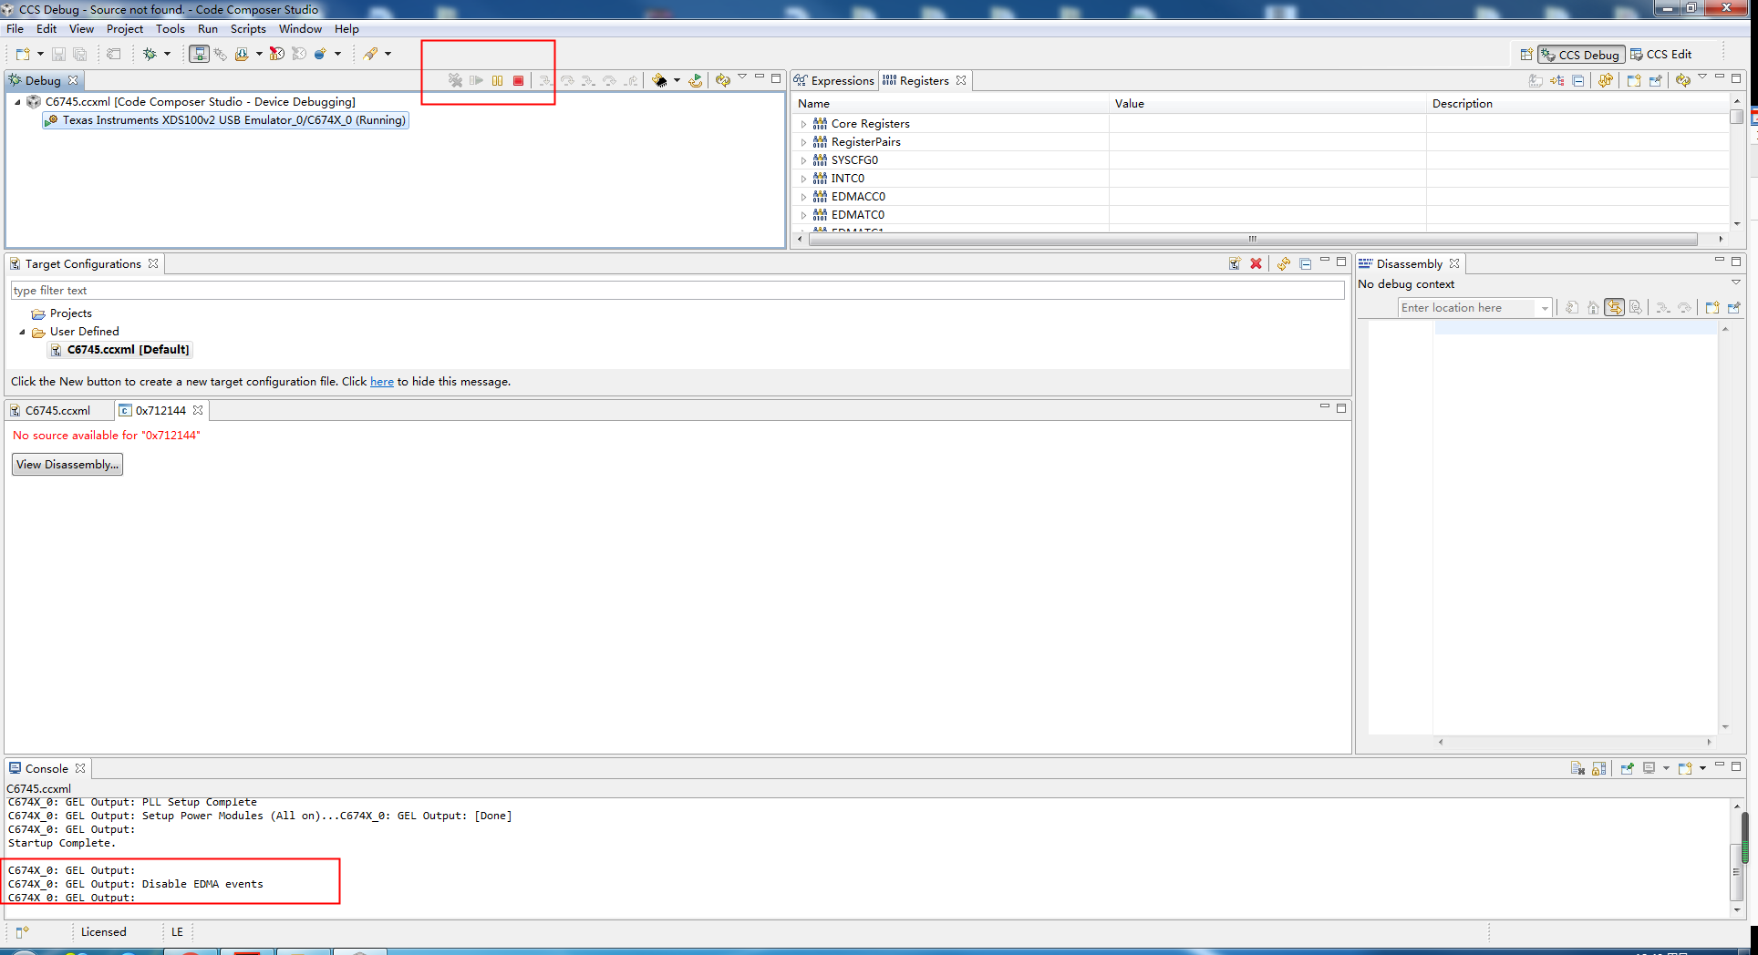Select C6745.ccxml [Default] target configuration
Image resolution: width=1758 pixels, height=955 pixels.
(x=120, y=350)
